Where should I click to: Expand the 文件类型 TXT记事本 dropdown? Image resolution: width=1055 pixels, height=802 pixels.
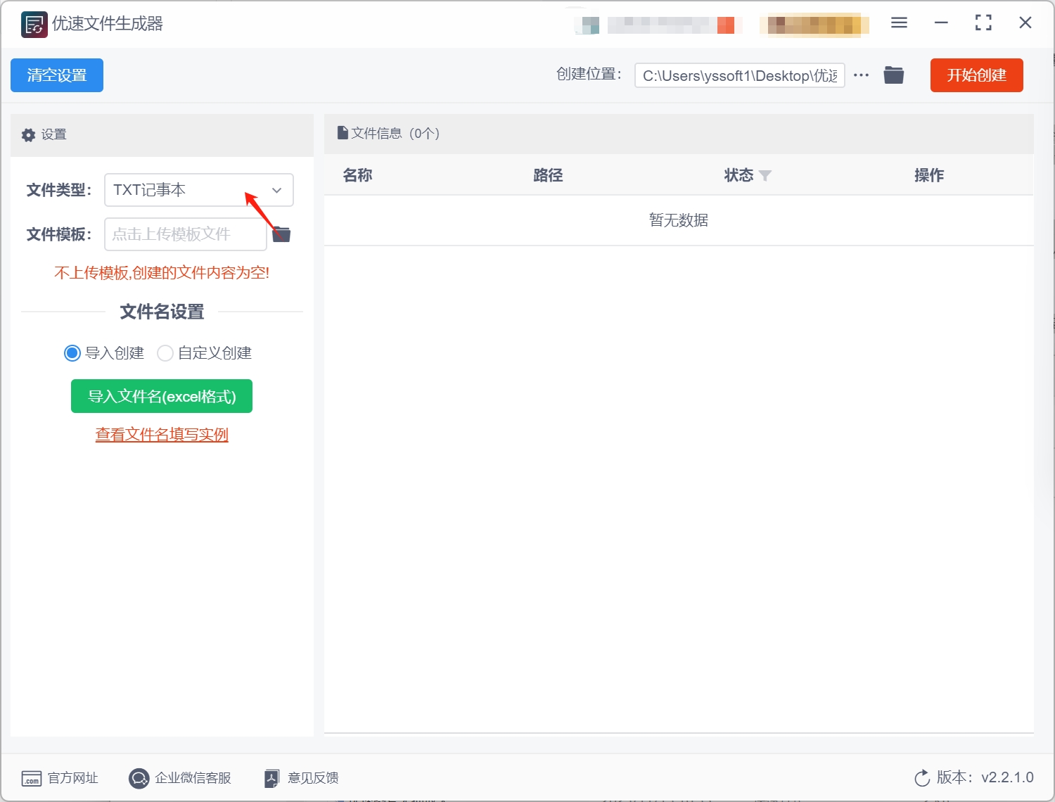tap(199, 190)
